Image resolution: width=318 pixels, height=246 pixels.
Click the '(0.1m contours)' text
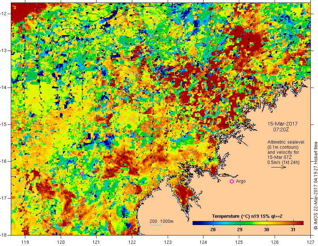pyautogui.click(x=283, y=147)
